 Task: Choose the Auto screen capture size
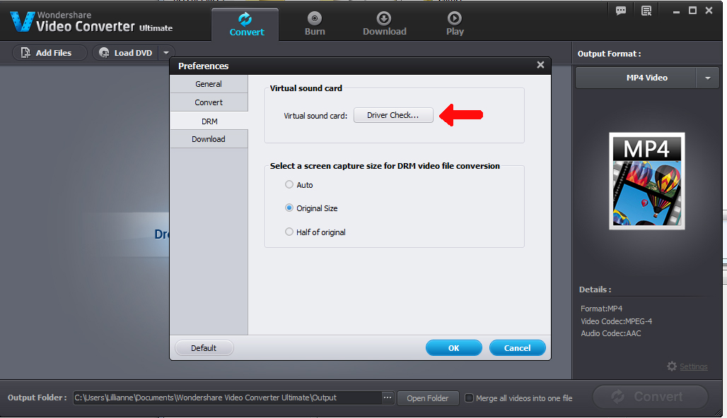(x=298, y=185)
